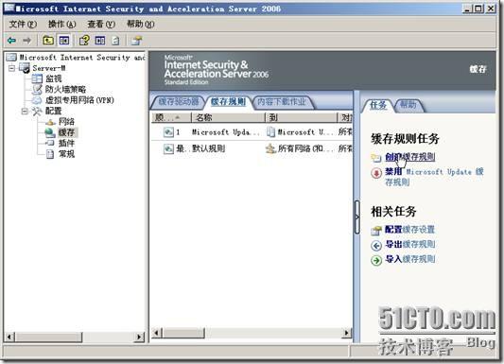The width and height of the screenshot is (504, 364).
Task: Open the 查看(V) menu
Action: pyautogui.click(x=101, y=24)
